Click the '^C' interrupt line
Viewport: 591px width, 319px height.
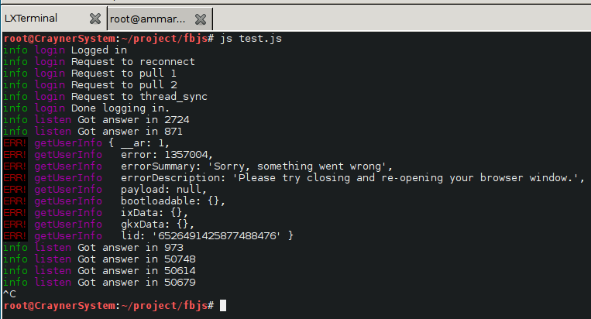pos(10,293)
